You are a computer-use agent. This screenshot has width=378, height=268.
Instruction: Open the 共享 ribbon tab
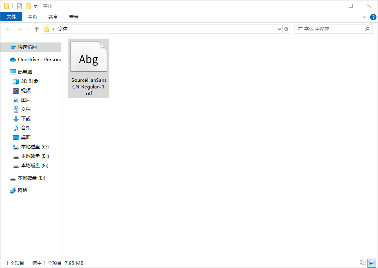(53, 17)
